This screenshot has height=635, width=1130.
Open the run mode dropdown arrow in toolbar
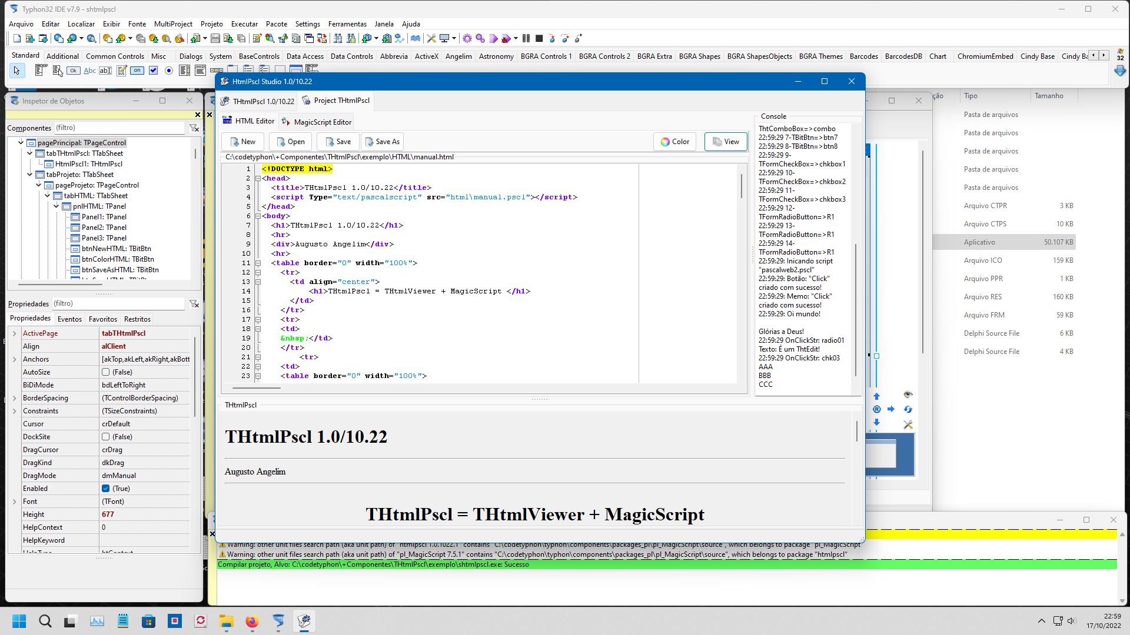click(x=516, y=39)
